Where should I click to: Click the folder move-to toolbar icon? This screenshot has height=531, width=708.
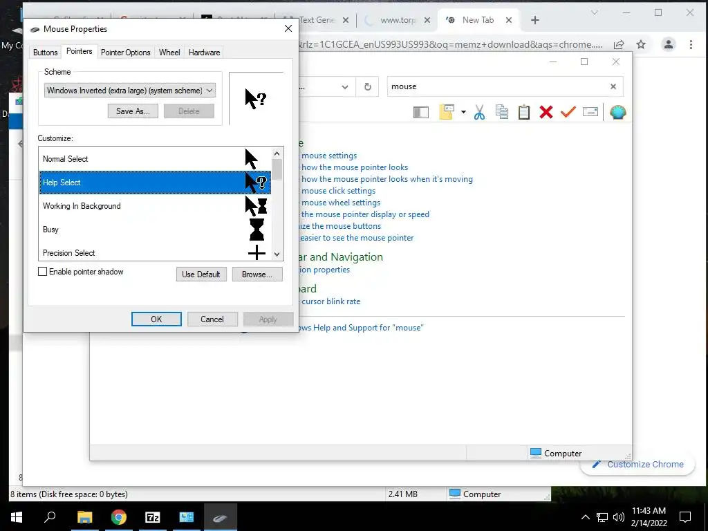point(447,112)
